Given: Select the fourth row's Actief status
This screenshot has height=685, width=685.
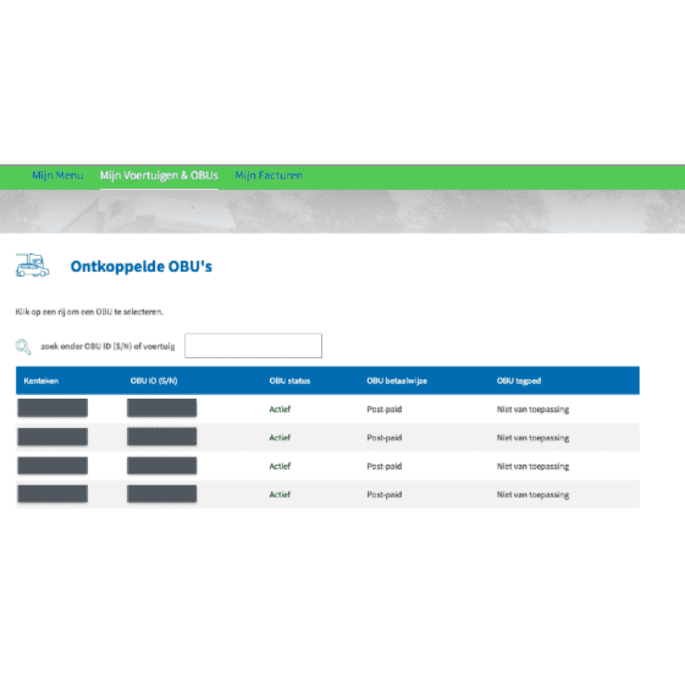Looking at the screenshot, I should pyautogui.click(x=280, y=495).
